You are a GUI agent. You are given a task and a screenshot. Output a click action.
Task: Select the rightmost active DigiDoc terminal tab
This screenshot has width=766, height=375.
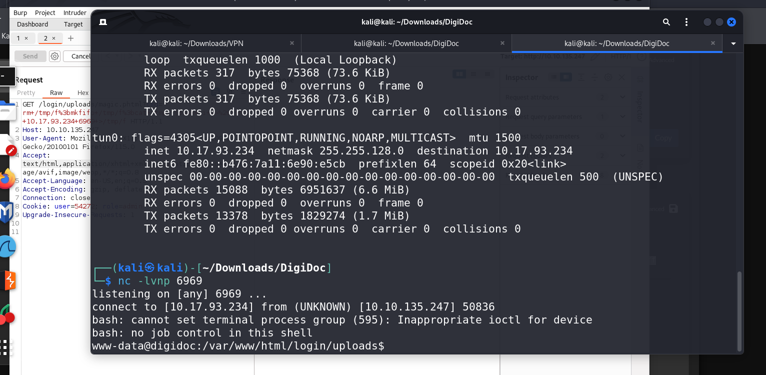[x=617, y=43]
